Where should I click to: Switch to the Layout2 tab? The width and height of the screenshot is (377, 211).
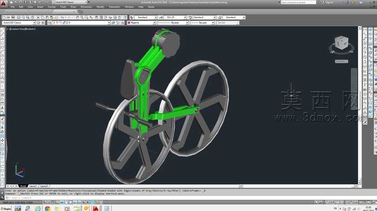[44, 186]
